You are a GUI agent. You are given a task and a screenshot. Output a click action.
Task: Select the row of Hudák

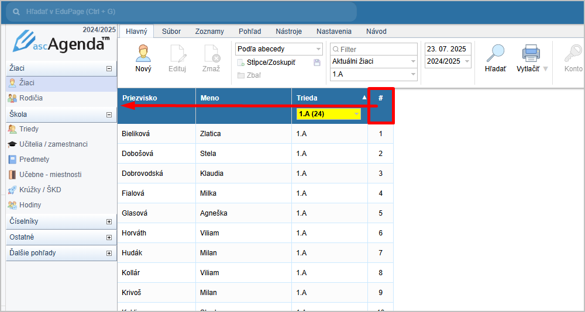pyautogui.click(x=255, y=253)
